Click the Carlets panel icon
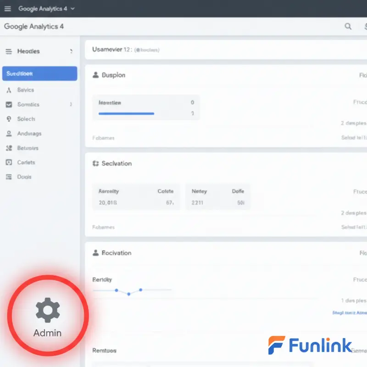Screen dimensions: 367x367 (10, 162)
